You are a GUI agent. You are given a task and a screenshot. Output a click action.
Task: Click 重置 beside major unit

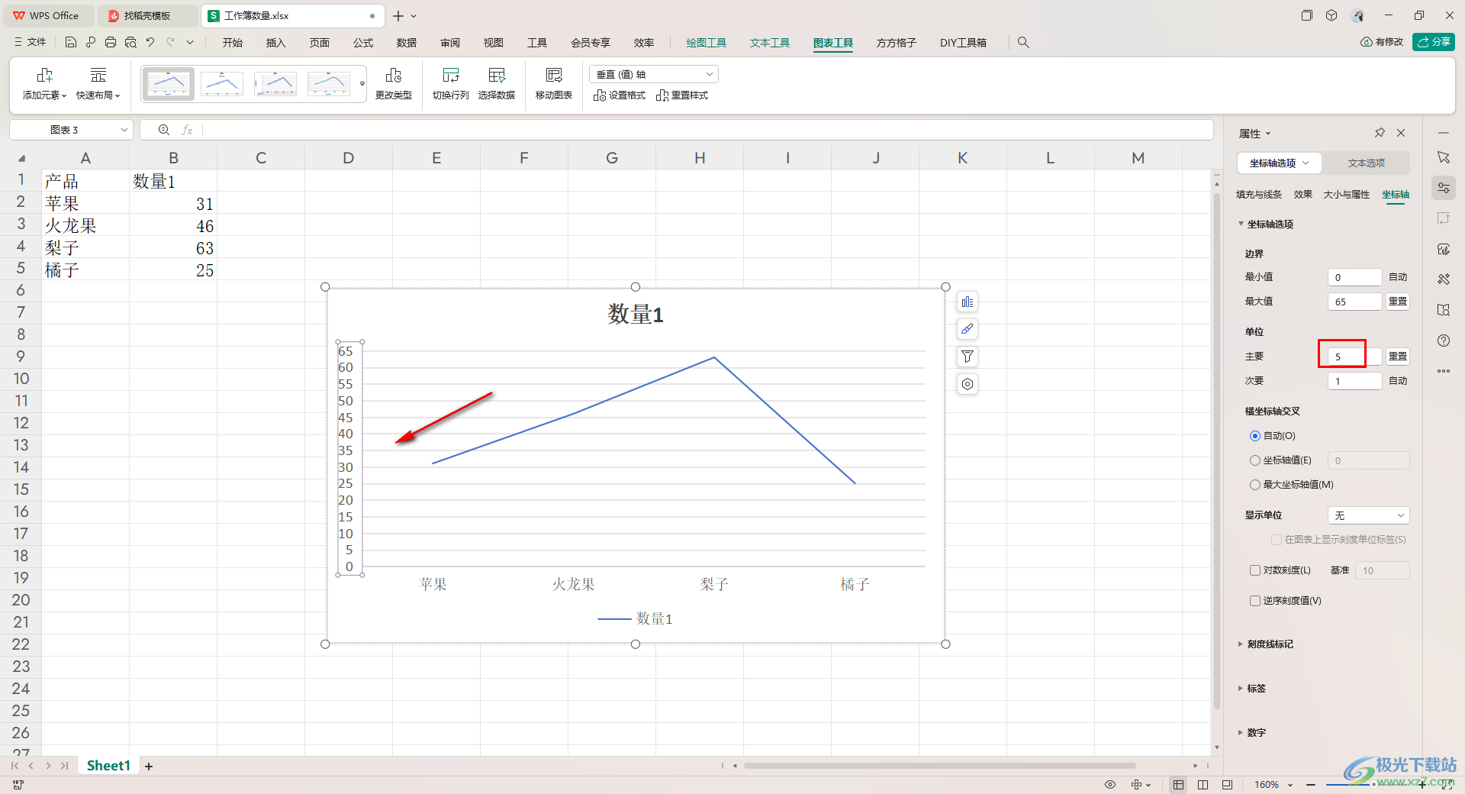[1398, 357]
